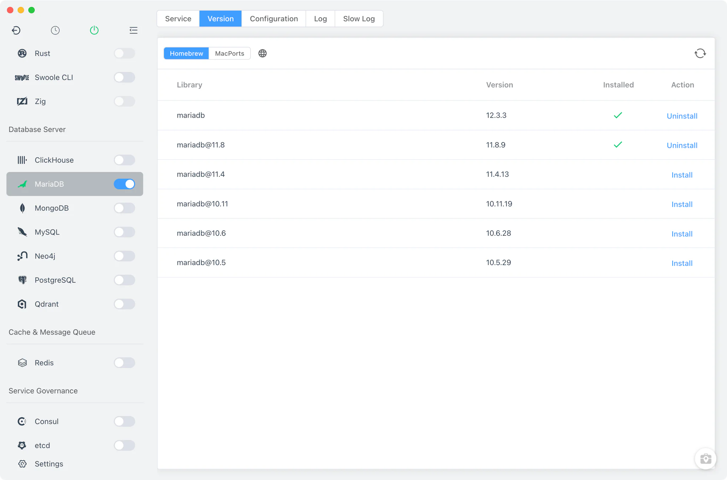Click the PostgreSQL elephant icon
Screen dimensions: 727x480
tap(22, 280)
